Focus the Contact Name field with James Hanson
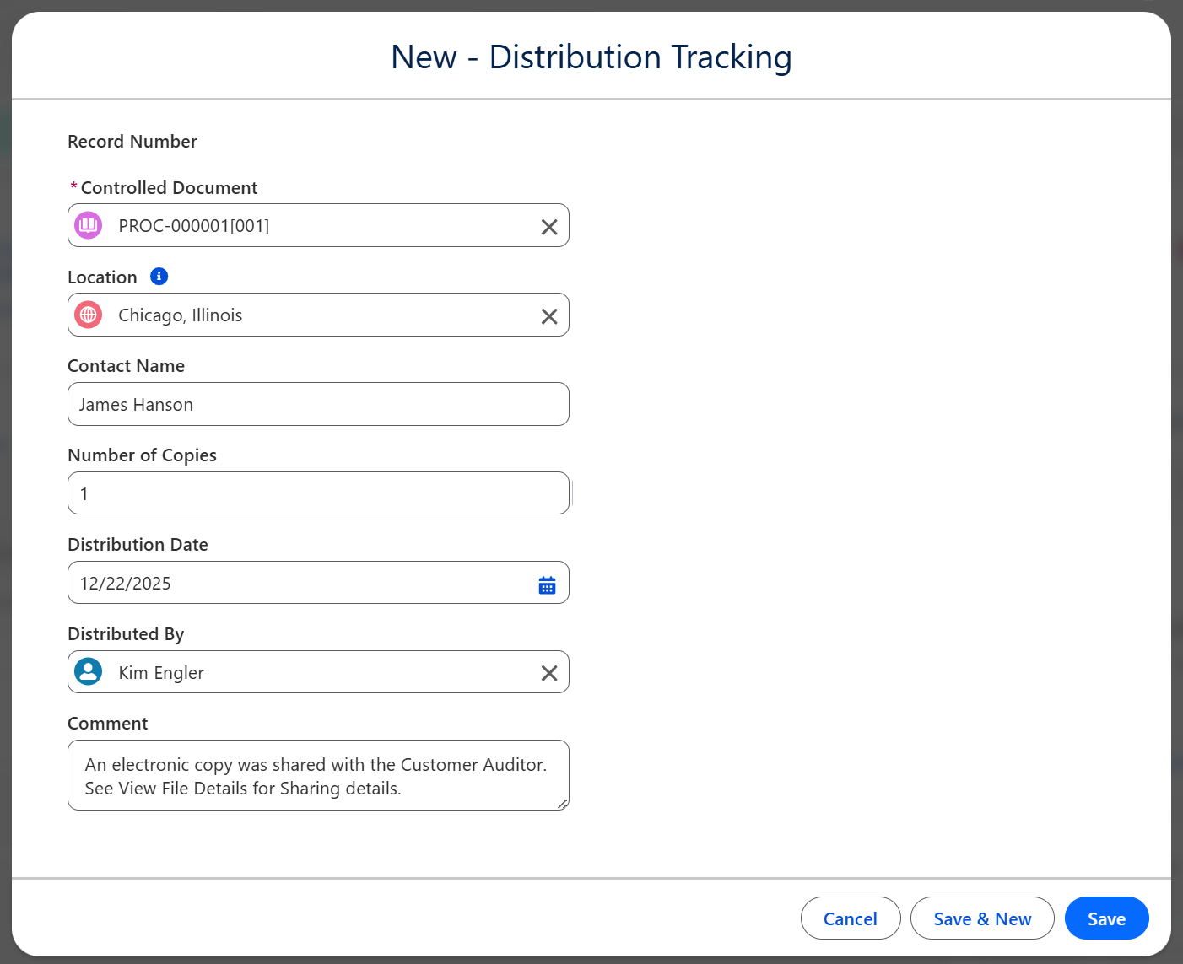The image size is (1183, 964). [x=318, y=405]
